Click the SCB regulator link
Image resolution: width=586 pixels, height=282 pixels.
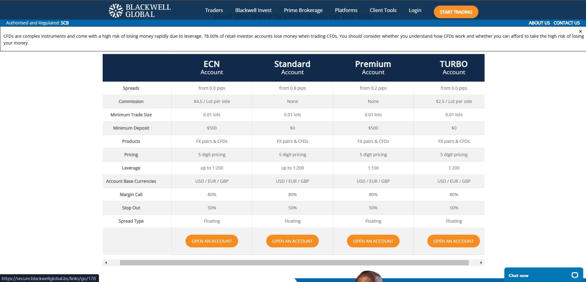coord(65,23)
